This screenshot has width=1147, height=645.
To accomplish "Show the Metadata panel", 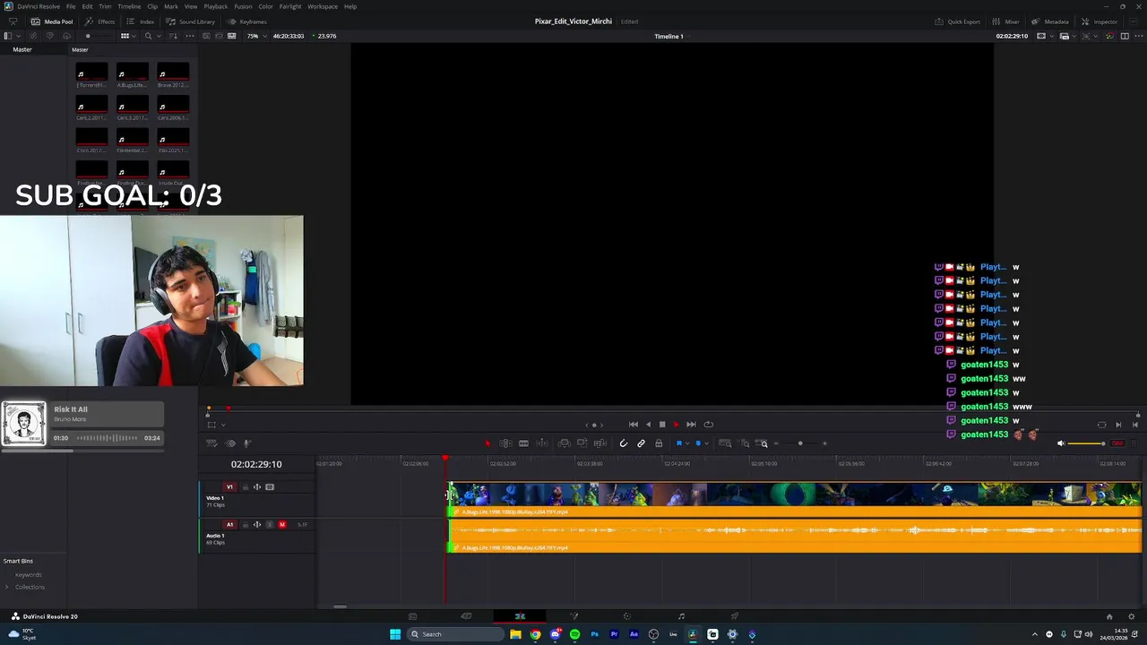I will tap(1049, 21).
